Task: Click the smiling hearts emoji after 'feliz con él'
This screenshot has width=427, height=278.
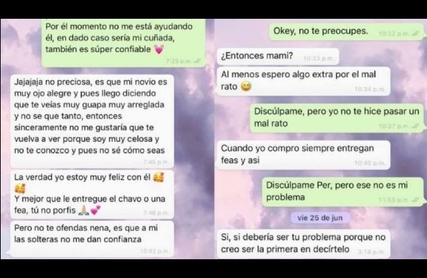Action: 158,177
